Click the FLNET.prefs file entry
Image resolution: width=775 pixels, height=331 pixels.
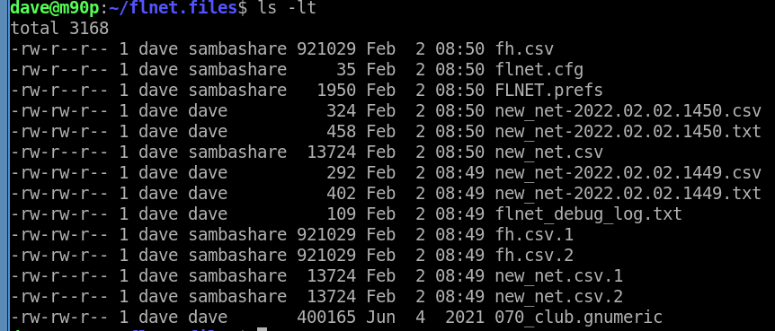point(548,91)
